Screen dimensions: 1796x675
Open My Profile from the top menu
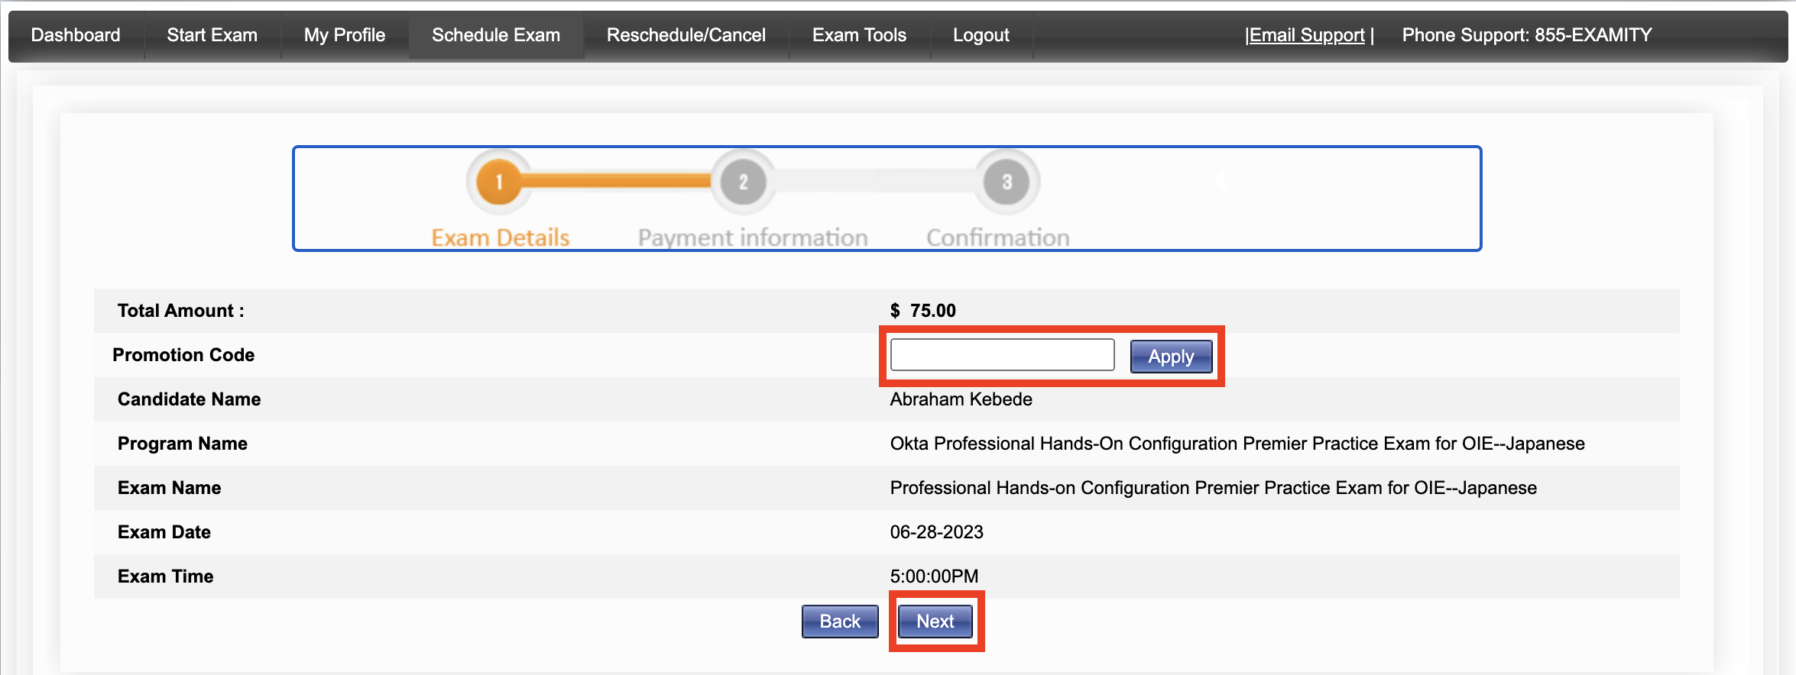point(344,35)
